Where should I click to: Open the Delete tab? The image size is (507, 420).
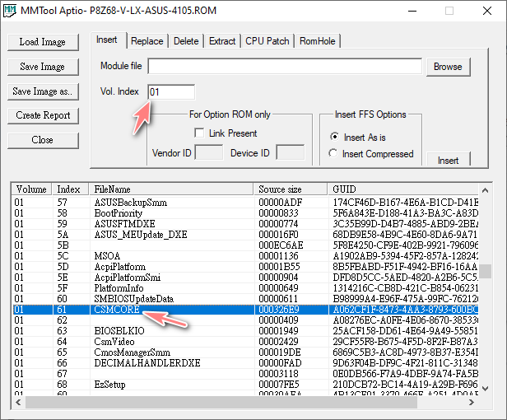[186, 41]
